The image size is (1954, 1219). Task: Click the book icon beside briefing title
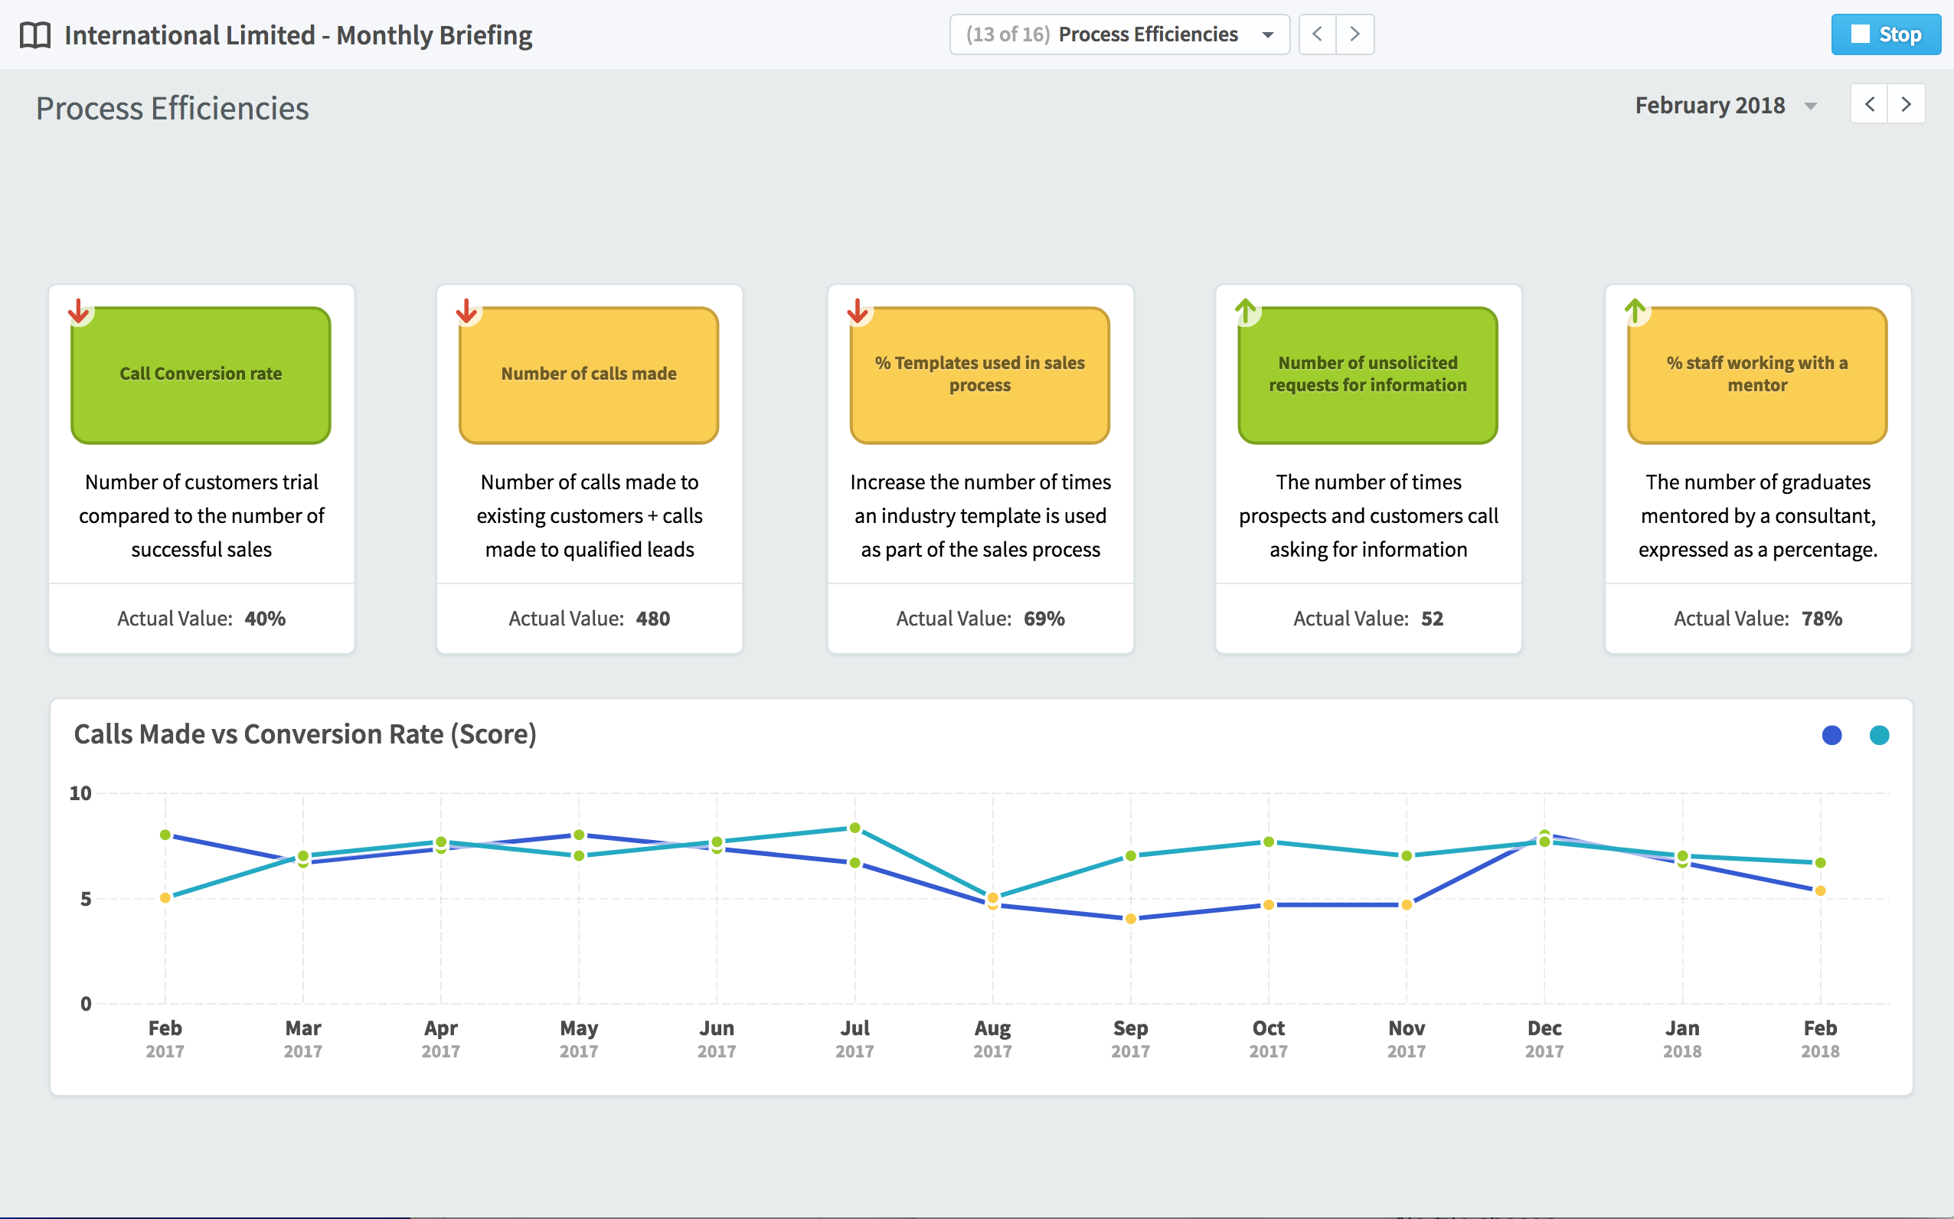pyautogui.click(x=34, y=35)
